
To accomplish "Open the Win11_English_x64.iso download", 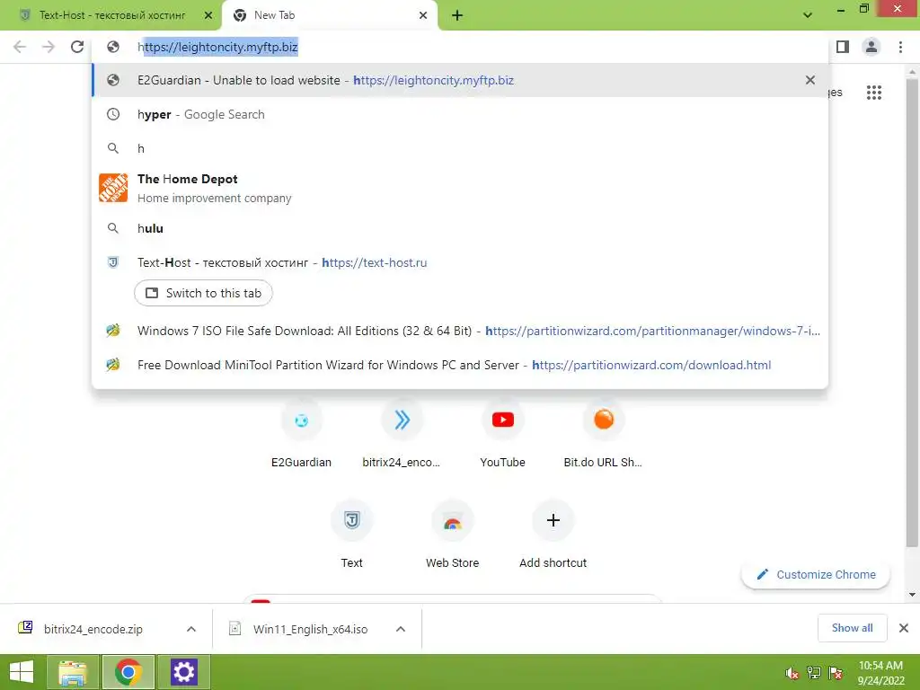I will tap(310, 629).
